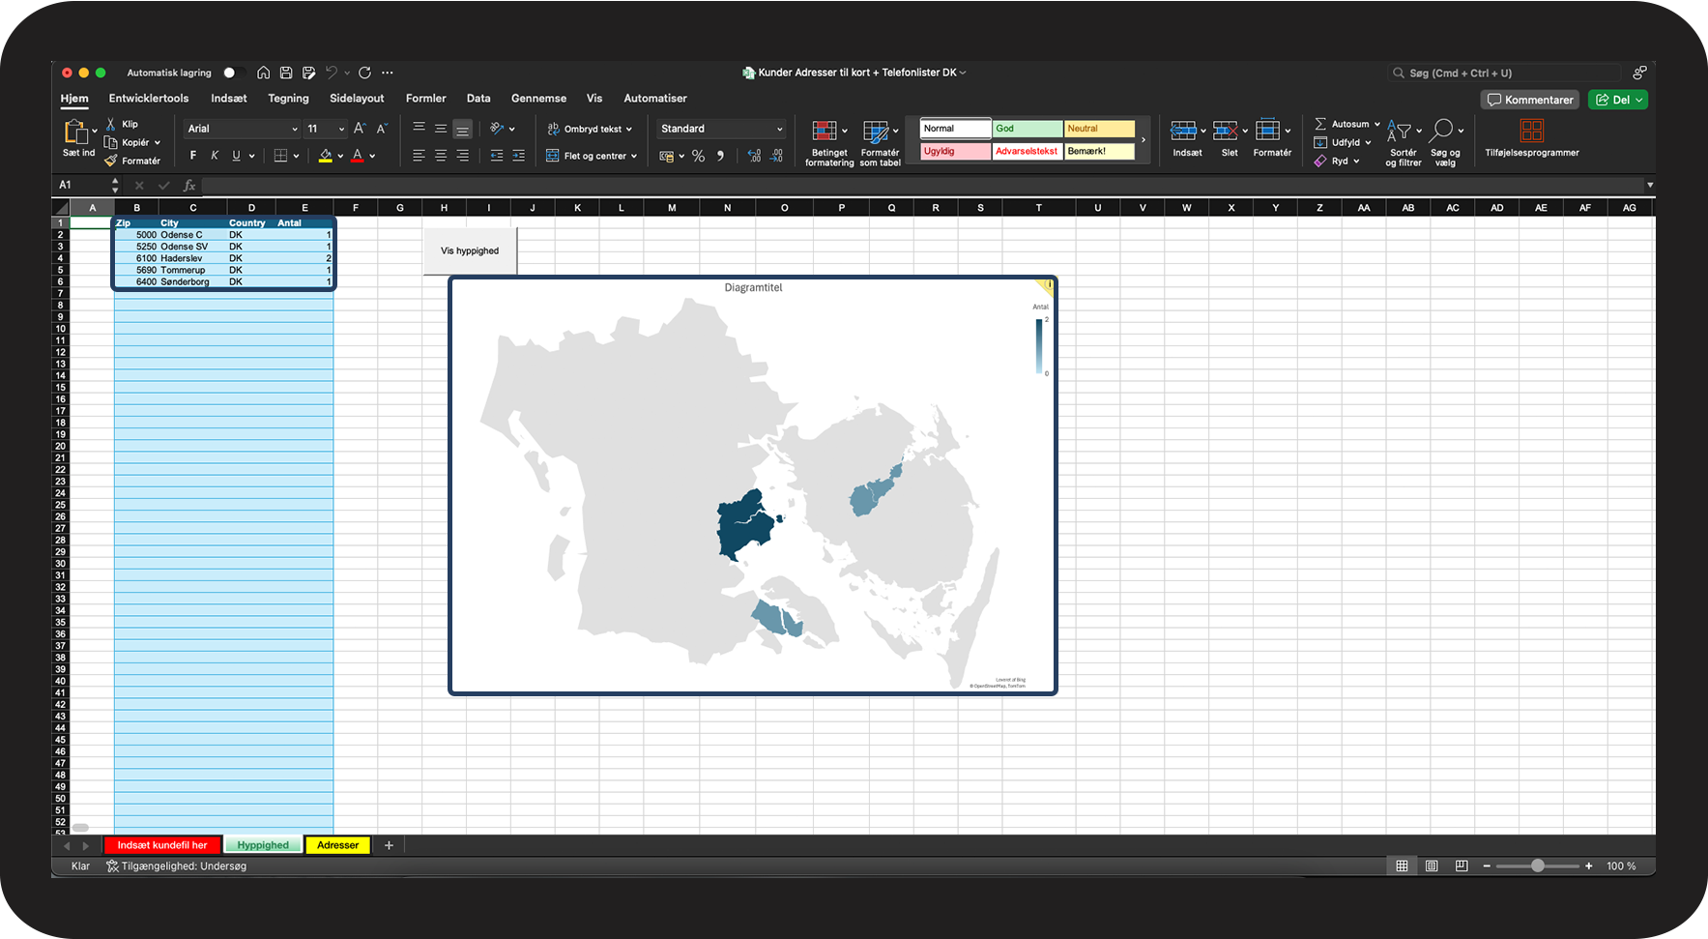Open the Kommentarer comments button
This screenshot has width=1708, height=939.
[x=1530, y=100]
